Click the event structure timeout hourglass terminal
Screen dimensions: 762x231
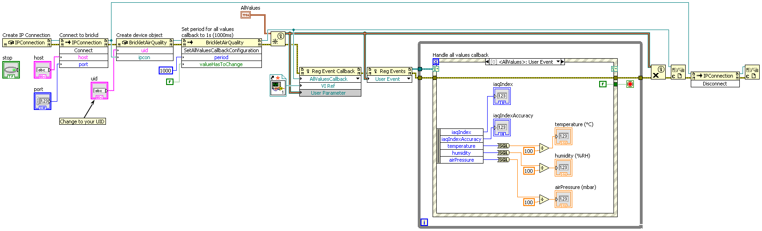pyautogui.click(x=436, y=62)
